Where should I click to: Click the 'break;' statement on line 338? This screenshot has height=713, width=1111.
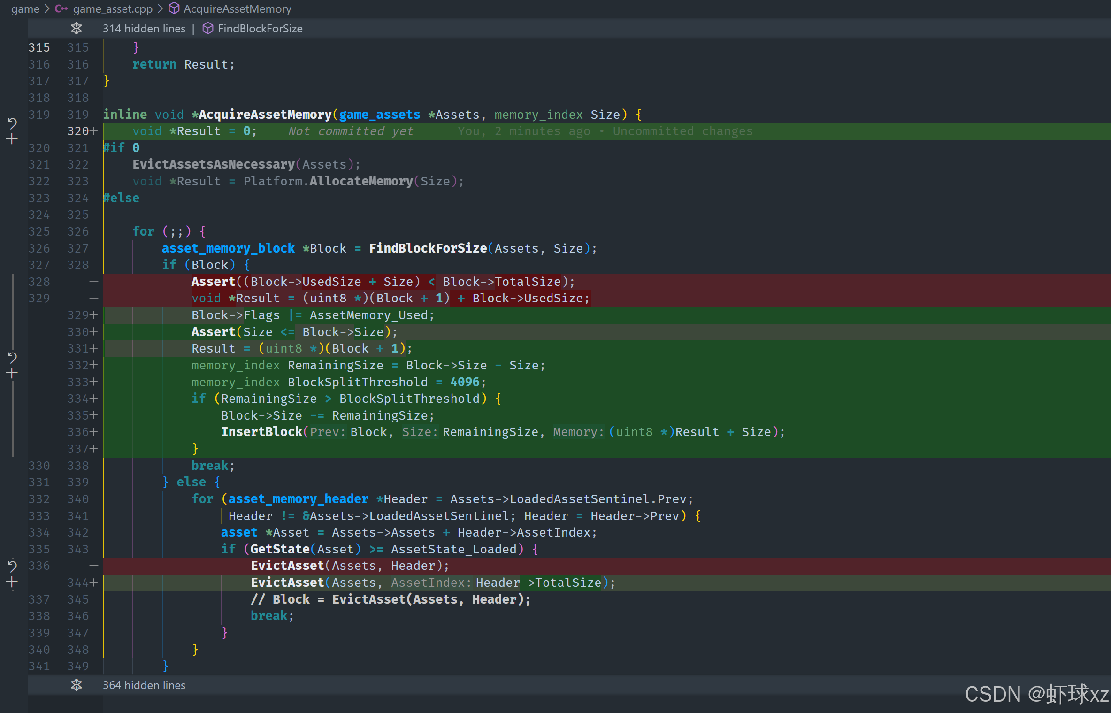point(213,466)
